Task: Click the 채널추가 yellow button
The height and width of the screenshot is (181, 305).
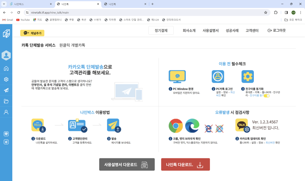Action: click(32, 33)
